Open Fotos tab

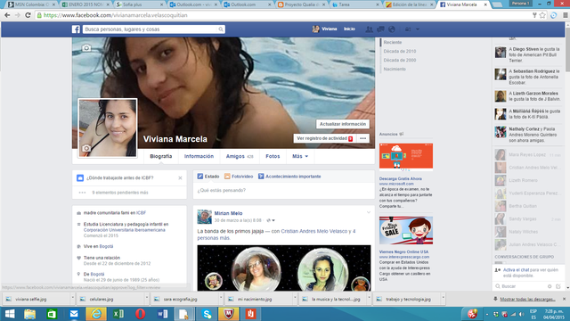pos(273,156)
